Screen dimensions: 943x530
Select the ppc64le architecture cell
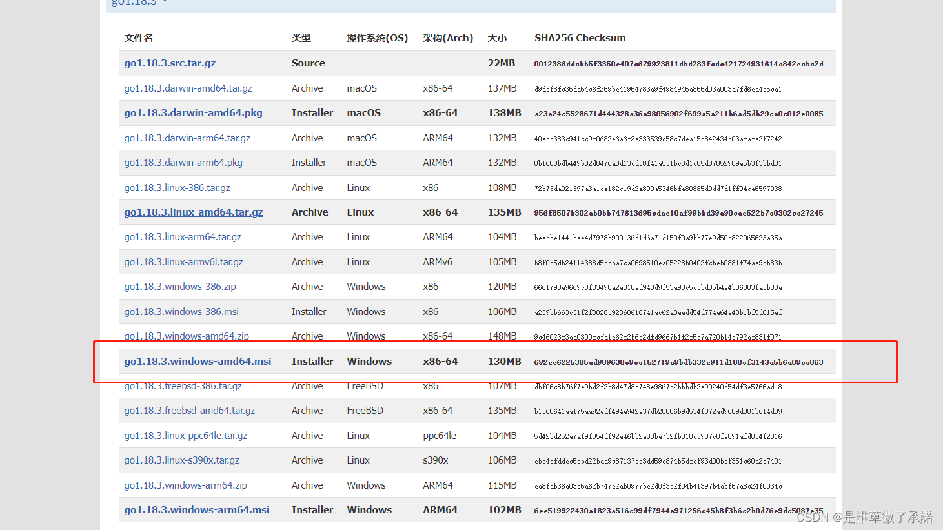pos(440,436)
